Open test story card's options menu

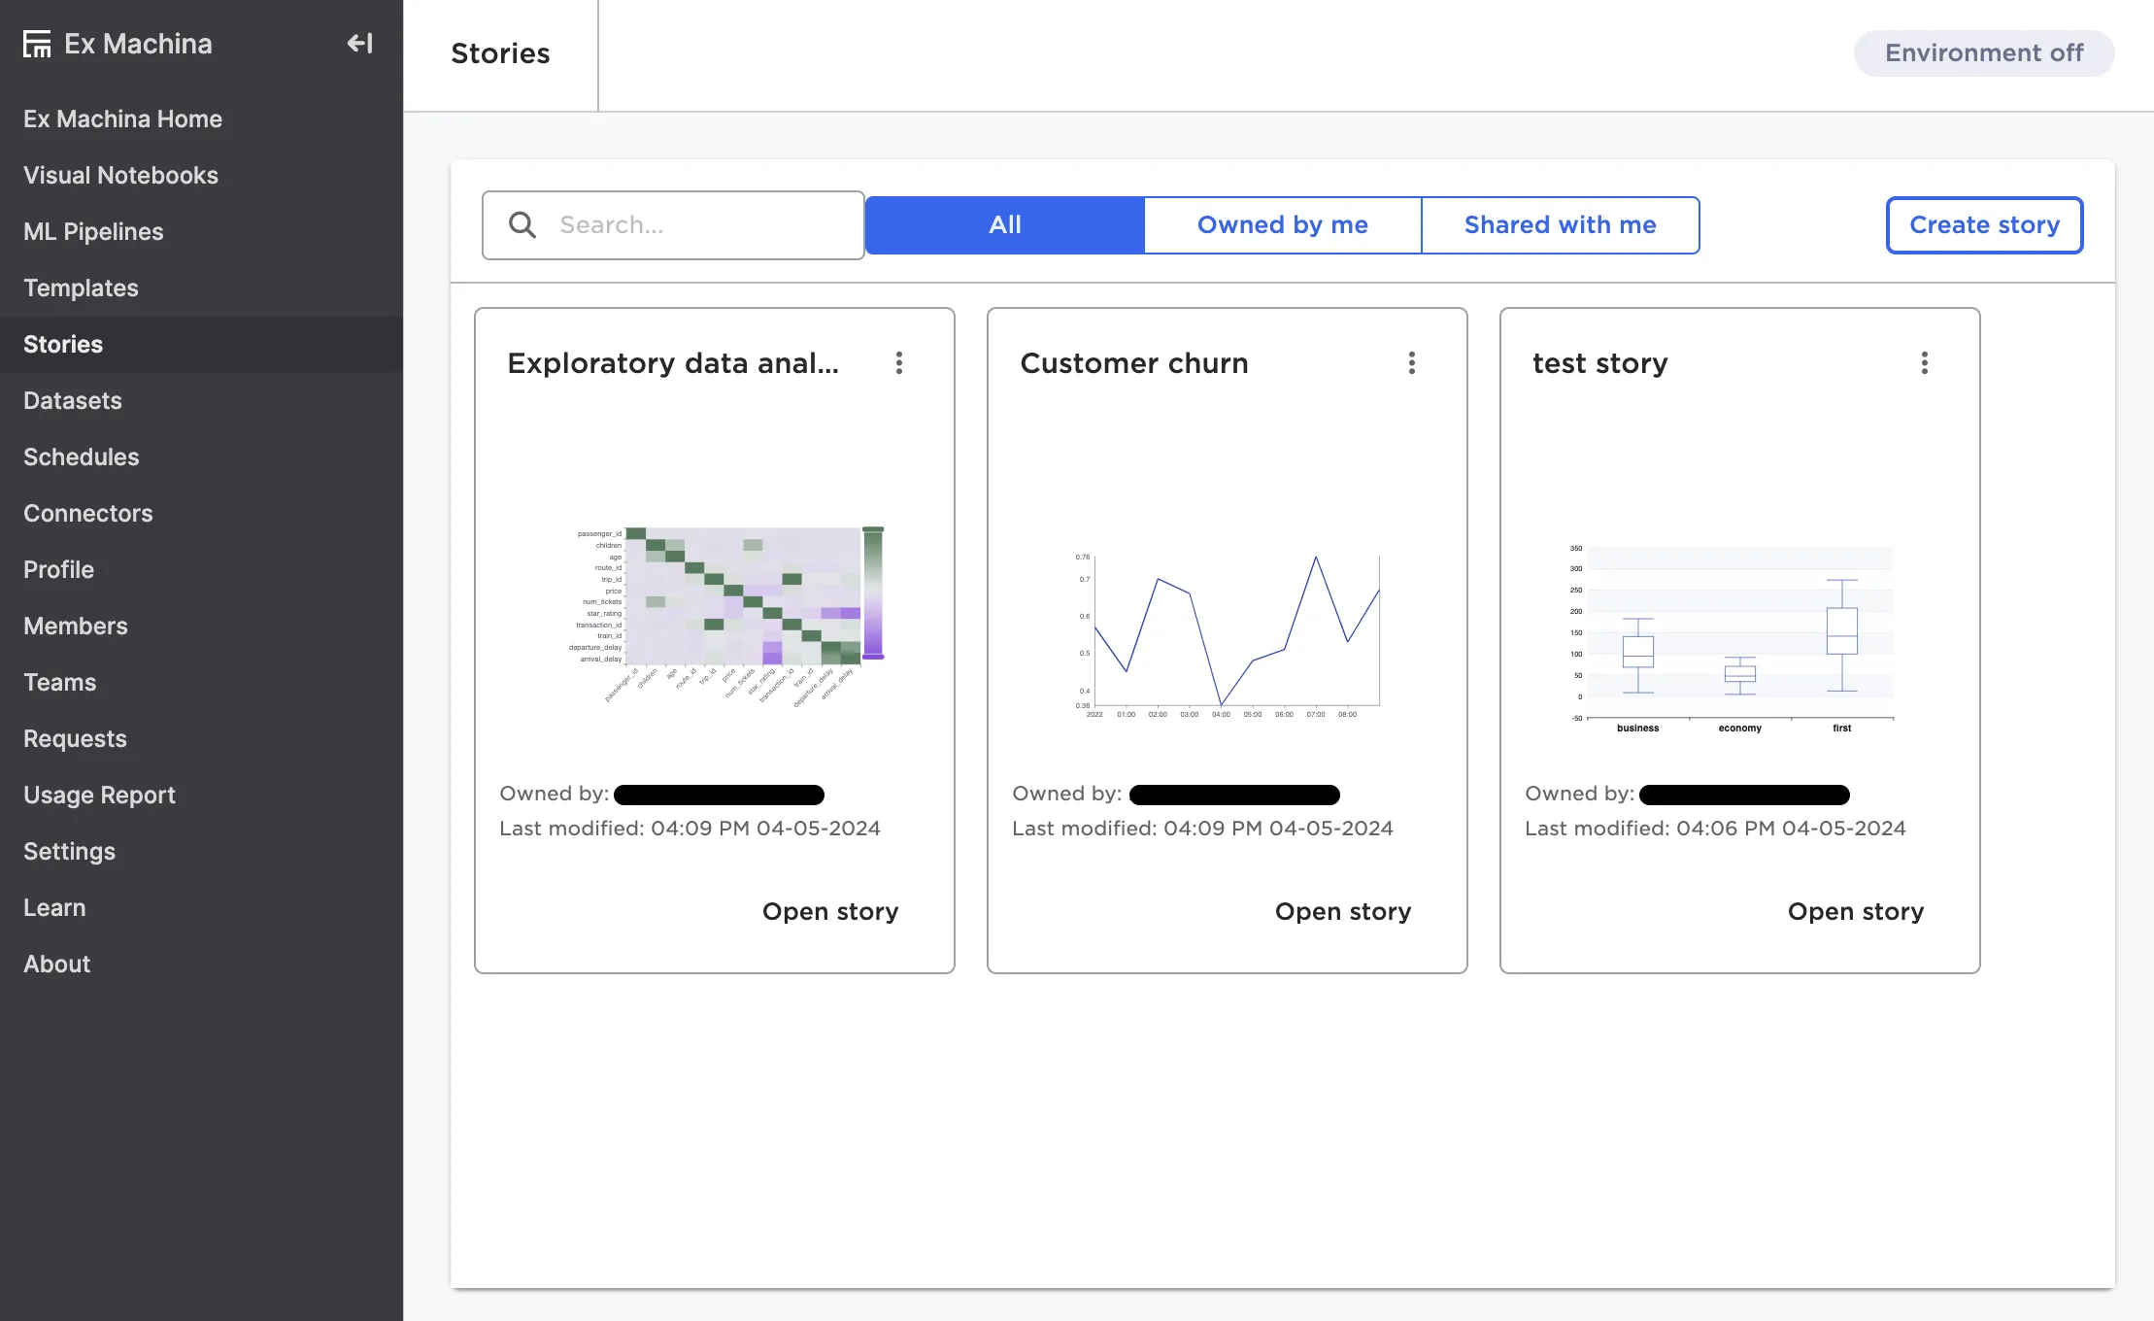tap(1925, 363)
